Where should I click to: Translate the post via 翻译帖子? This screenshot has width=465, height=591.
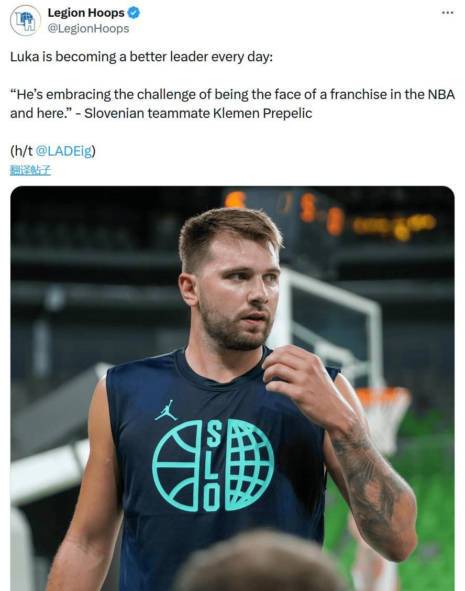coord(30,170)
